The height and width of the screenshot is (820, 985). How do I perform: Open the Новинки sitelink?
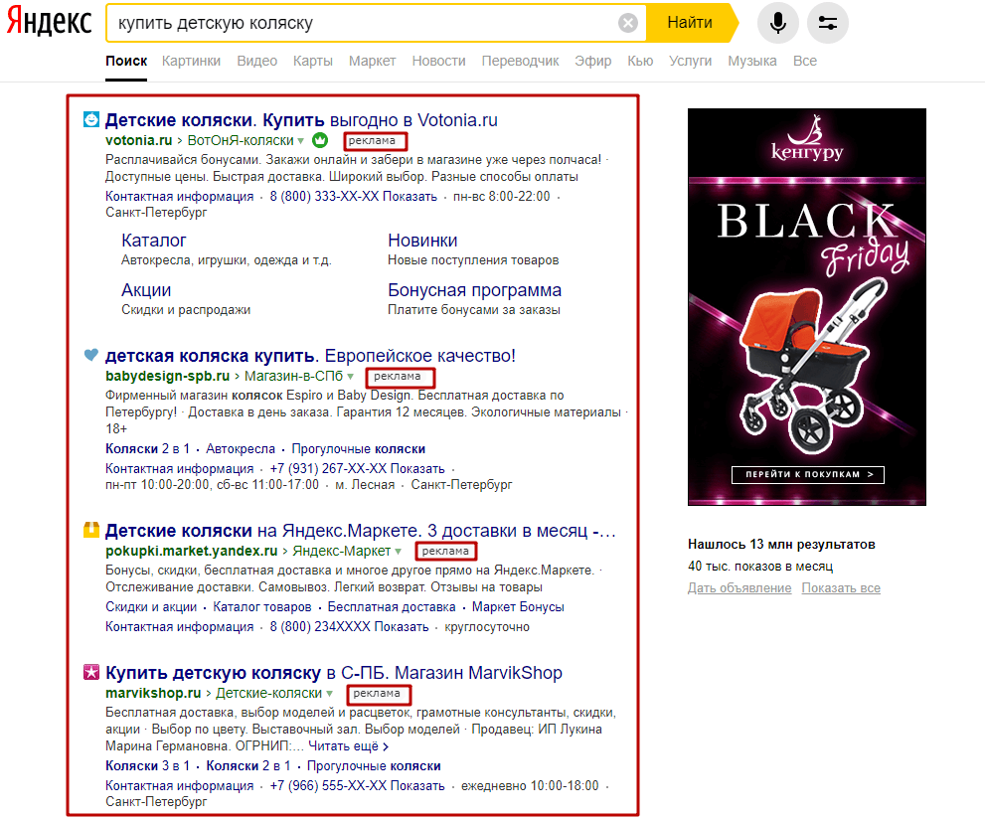422,240
